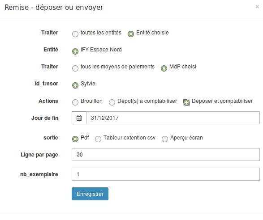Pick 'Dépot(s) à comptabiliser' action
Screen dimensions: 263x220
point(112,102)
